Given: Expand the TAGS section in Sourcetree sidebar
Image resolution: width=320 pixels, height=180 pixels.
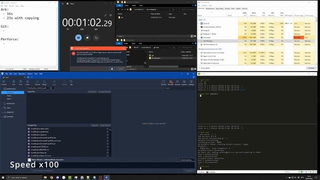Looking at the screenshot, I should 2,108.
